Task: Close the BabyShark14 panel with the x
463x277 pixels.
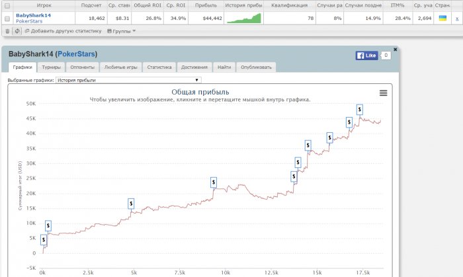Action: [395, 50]
